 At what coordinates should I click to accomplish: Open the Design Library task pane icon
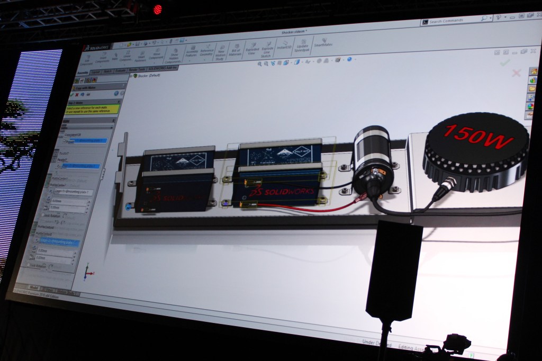click(x=531, y=80)
